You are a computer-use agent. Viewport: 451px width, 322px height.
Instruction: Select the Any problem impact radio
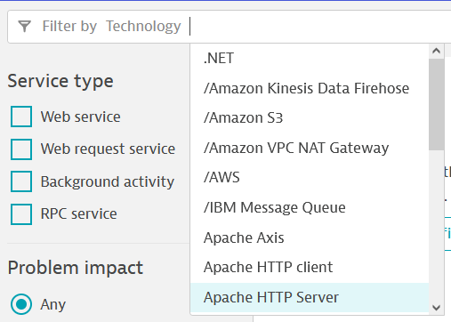(x=21, y=304)
